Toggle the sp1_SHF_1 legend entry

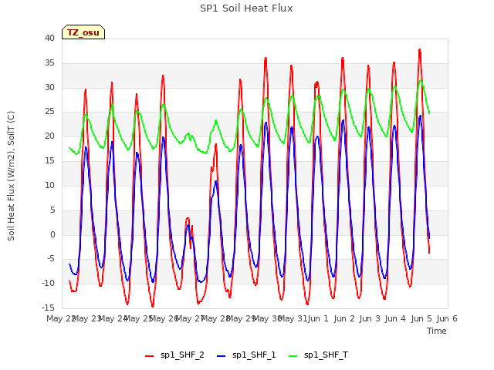(246, 355)
